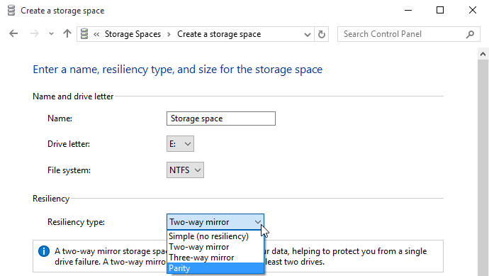Click Storage Spaces breadcrumb link
Screen dimensions: 489x276
pyautogui.click(x=133, y=34)
